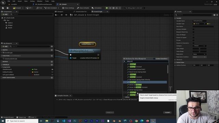Click the Save blueprint icon in toolbar
The width and height of the screenshot is (219, 123).
pos(3,8)
